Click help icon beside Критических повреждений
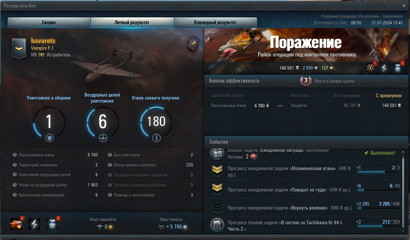The image size is (410, 240). tap(15, 195)
